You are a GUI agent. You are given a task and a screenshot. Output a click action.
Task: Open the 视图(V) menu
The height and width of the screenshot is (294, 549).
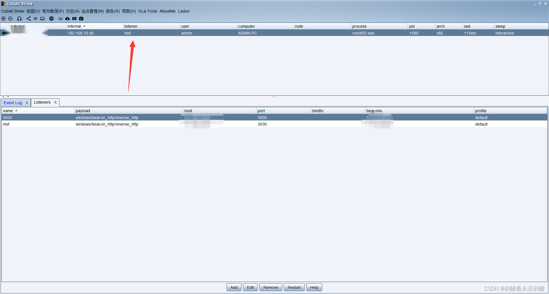(x=33, y=11)
